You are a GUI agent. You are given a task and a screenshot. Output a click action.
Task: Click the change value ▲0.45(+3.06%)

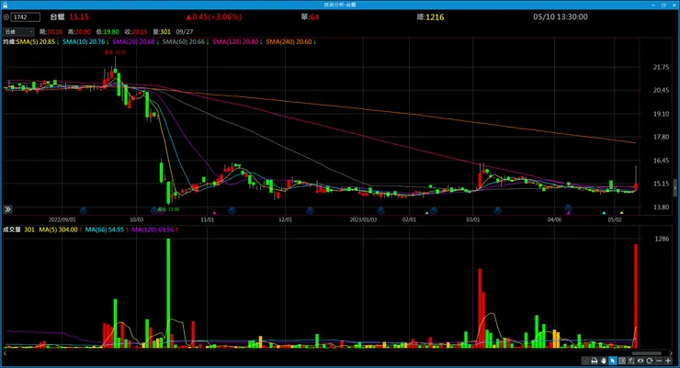214,17
